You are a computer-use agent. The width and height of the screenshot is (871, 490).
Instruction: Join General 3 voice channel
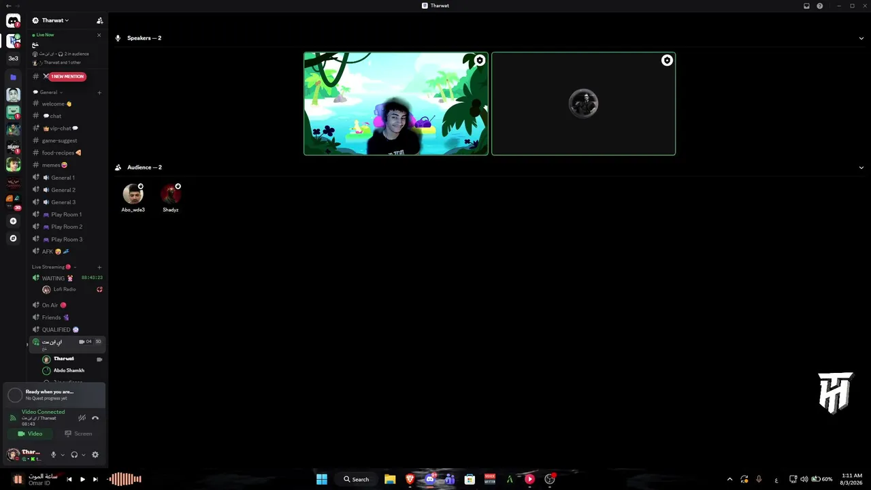click(67, 202)
